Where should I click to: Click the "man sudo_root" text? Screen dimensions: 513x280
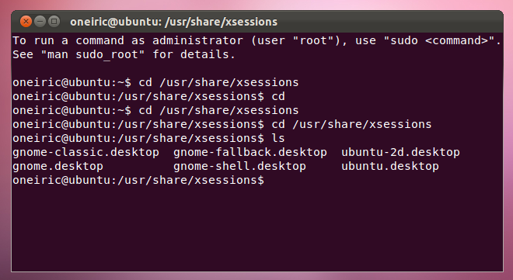pos(92,54)
